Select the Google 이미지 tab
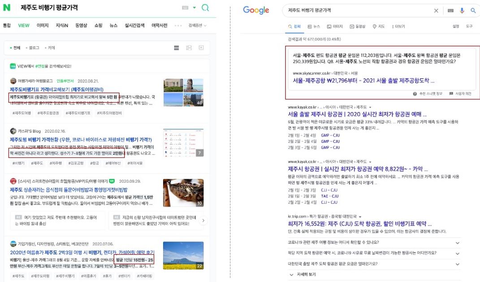This screenshot has width=480, height=282. coord(335,26)
